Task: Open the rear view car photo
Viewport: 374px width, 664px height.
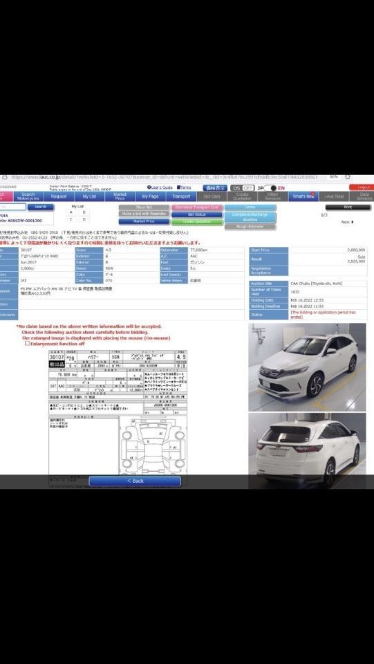Action: (x=307, y=451)
